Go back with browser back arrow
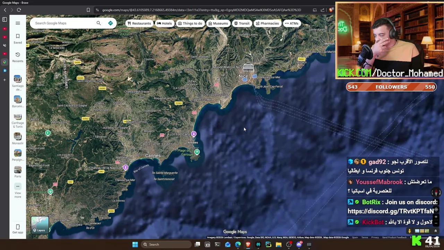 point(5,10)
